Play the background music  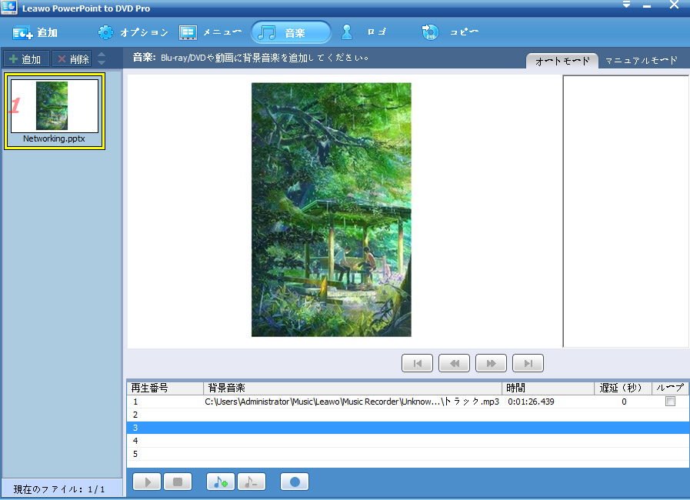coord(147,482)
